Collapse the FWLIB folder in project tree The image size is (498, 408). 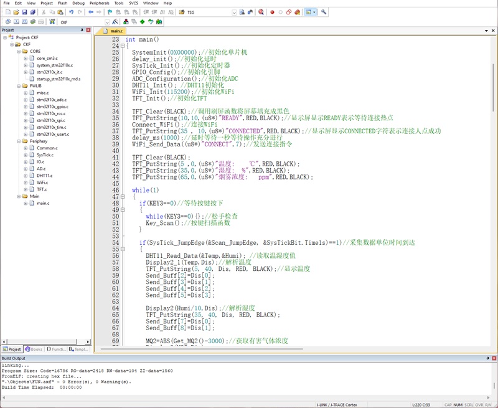pyautogui.click(x=19, y=86)
